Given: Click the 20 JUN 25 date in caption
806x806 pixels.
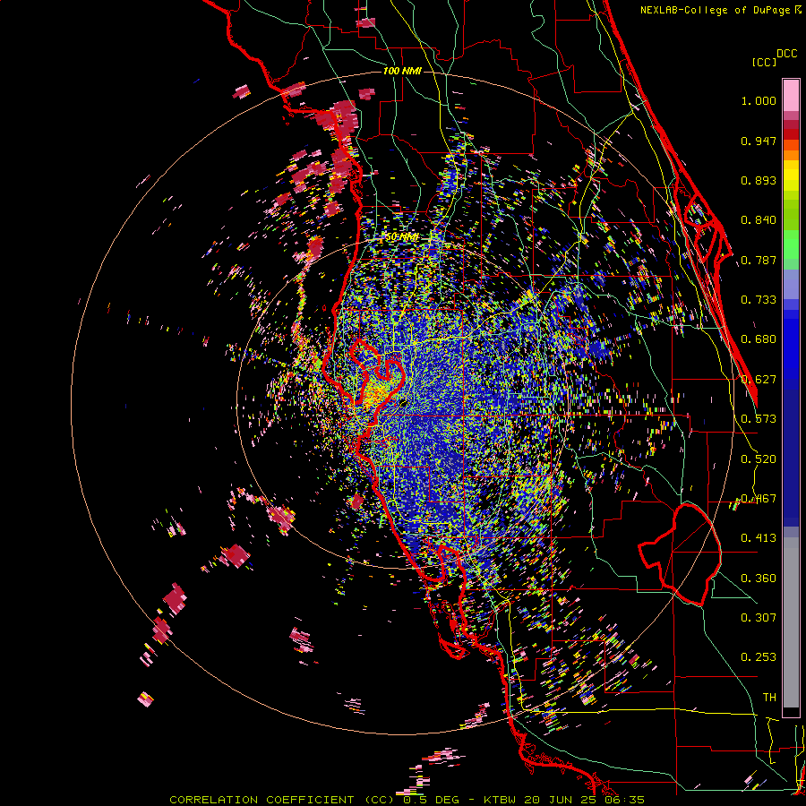Looking at the screenshot, I should [561, 800].
